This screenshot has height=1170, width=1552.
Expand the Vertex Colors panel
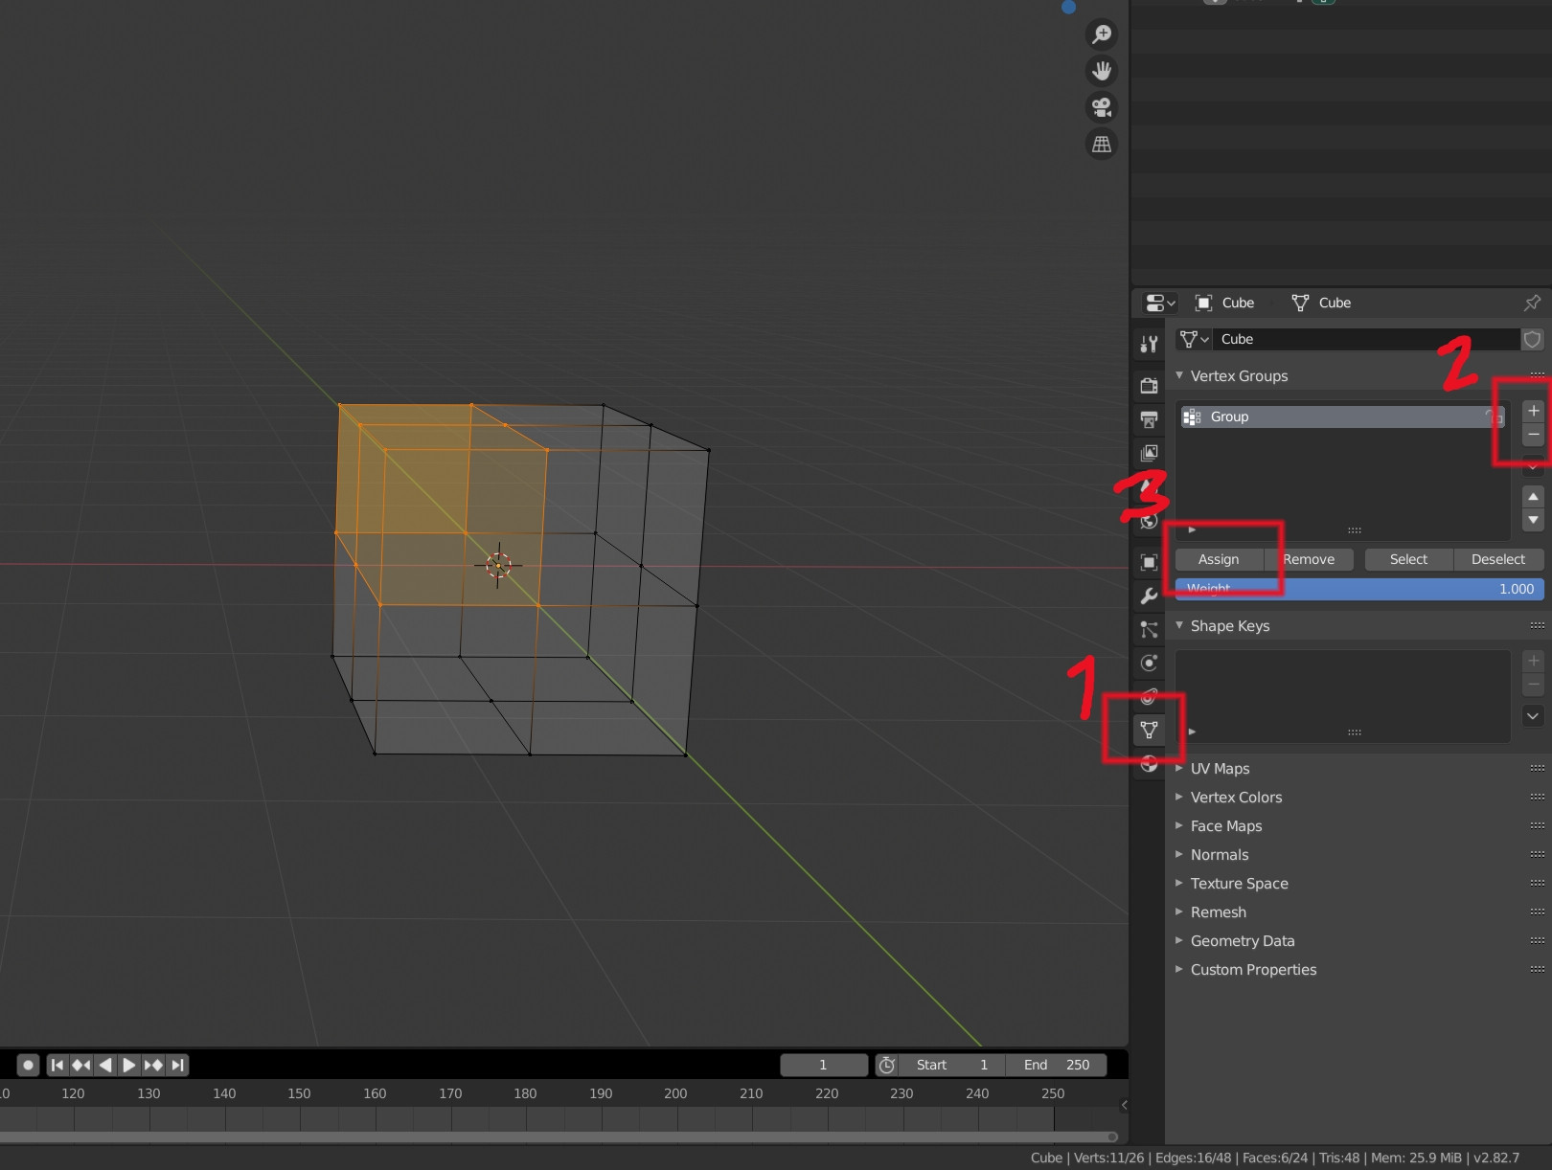(1236, 797)
